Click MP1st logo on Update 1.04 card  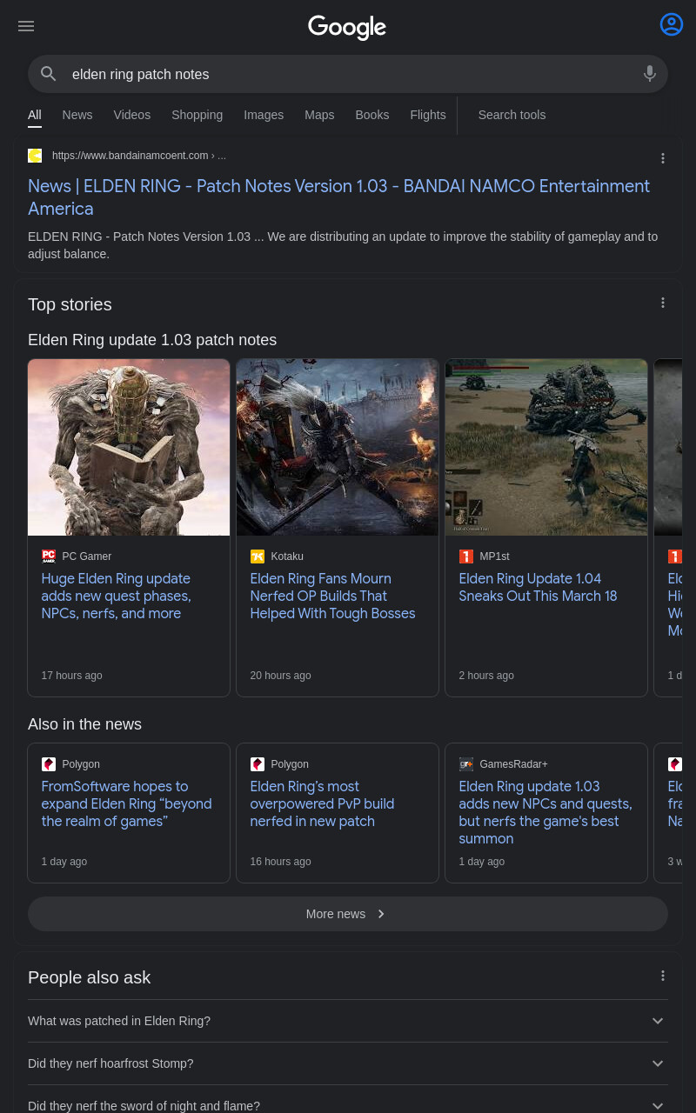466,556
